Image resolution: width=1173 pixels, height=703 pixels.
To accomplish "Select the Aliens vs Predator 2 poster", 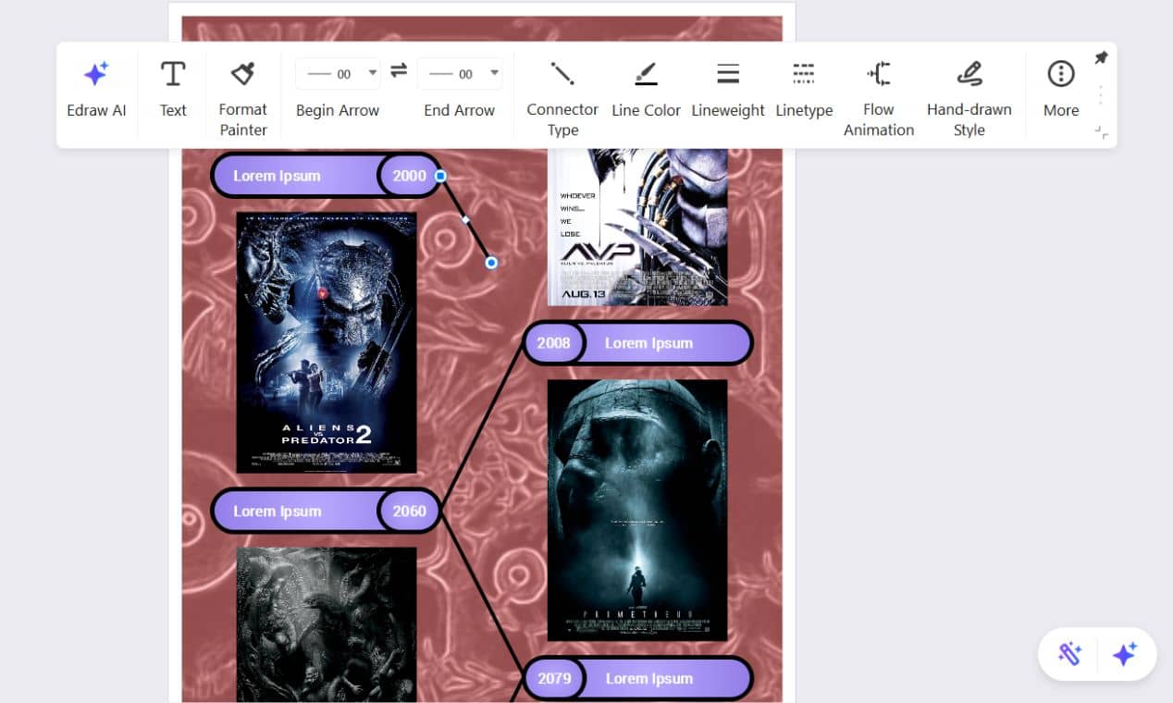I will point(327,342).
